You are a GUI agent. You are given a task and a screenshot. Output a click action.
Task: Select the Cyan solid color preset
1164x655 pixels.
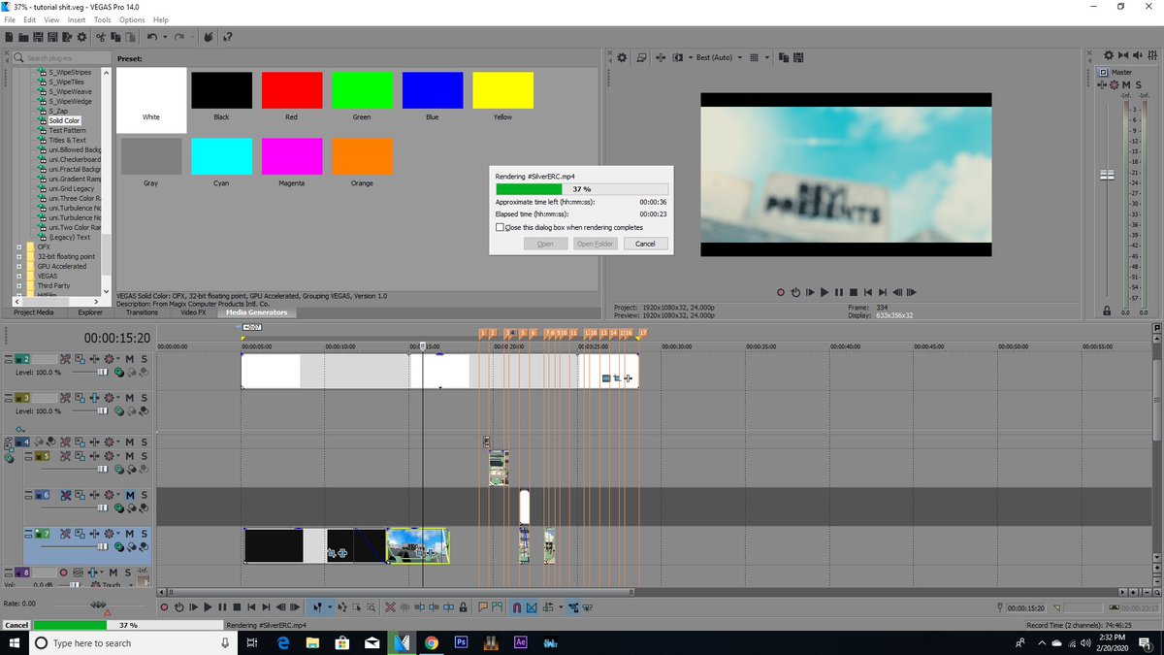click(221, 156)
